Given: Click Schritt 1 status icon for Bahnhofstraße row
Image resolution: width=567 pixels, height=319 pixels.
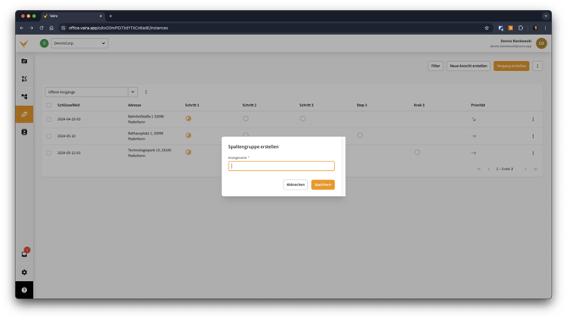Looking at the screenshot, I should [x=189, y=118].
